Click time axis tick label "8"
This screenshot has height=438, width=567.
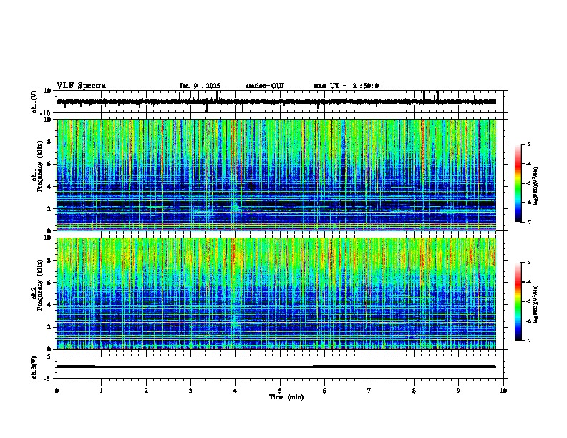(414, 391)
